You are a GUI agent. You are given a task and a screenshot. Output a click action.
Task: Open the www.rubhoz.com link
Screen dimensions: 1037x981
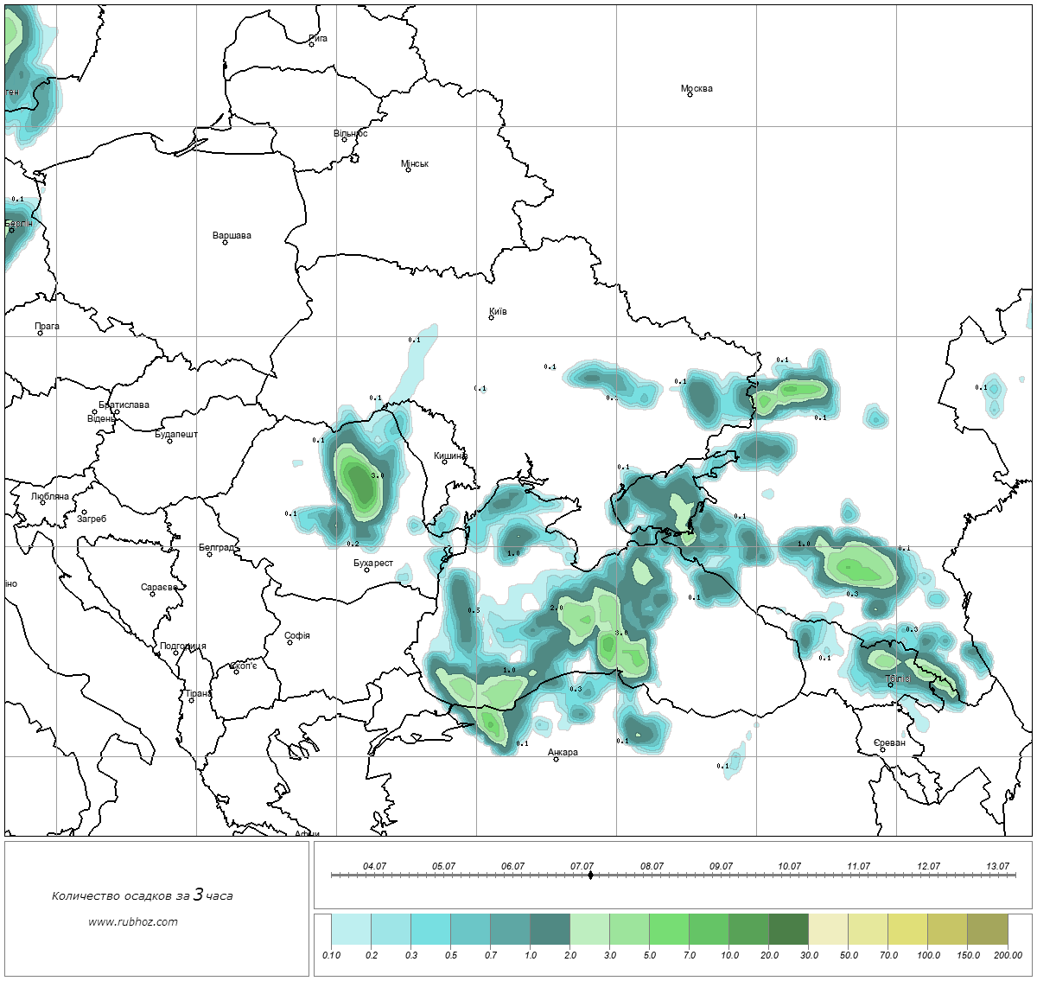click(x=133, y=921)
